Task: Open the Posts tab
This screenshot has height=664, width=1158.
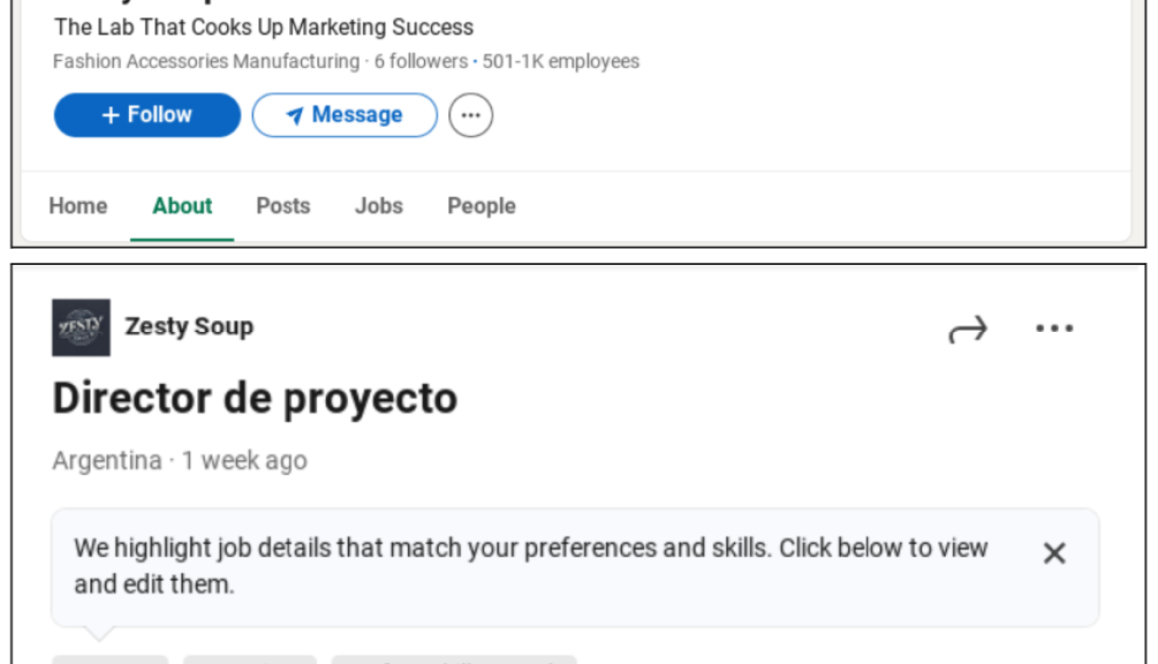Action: [x=283, y=206]
